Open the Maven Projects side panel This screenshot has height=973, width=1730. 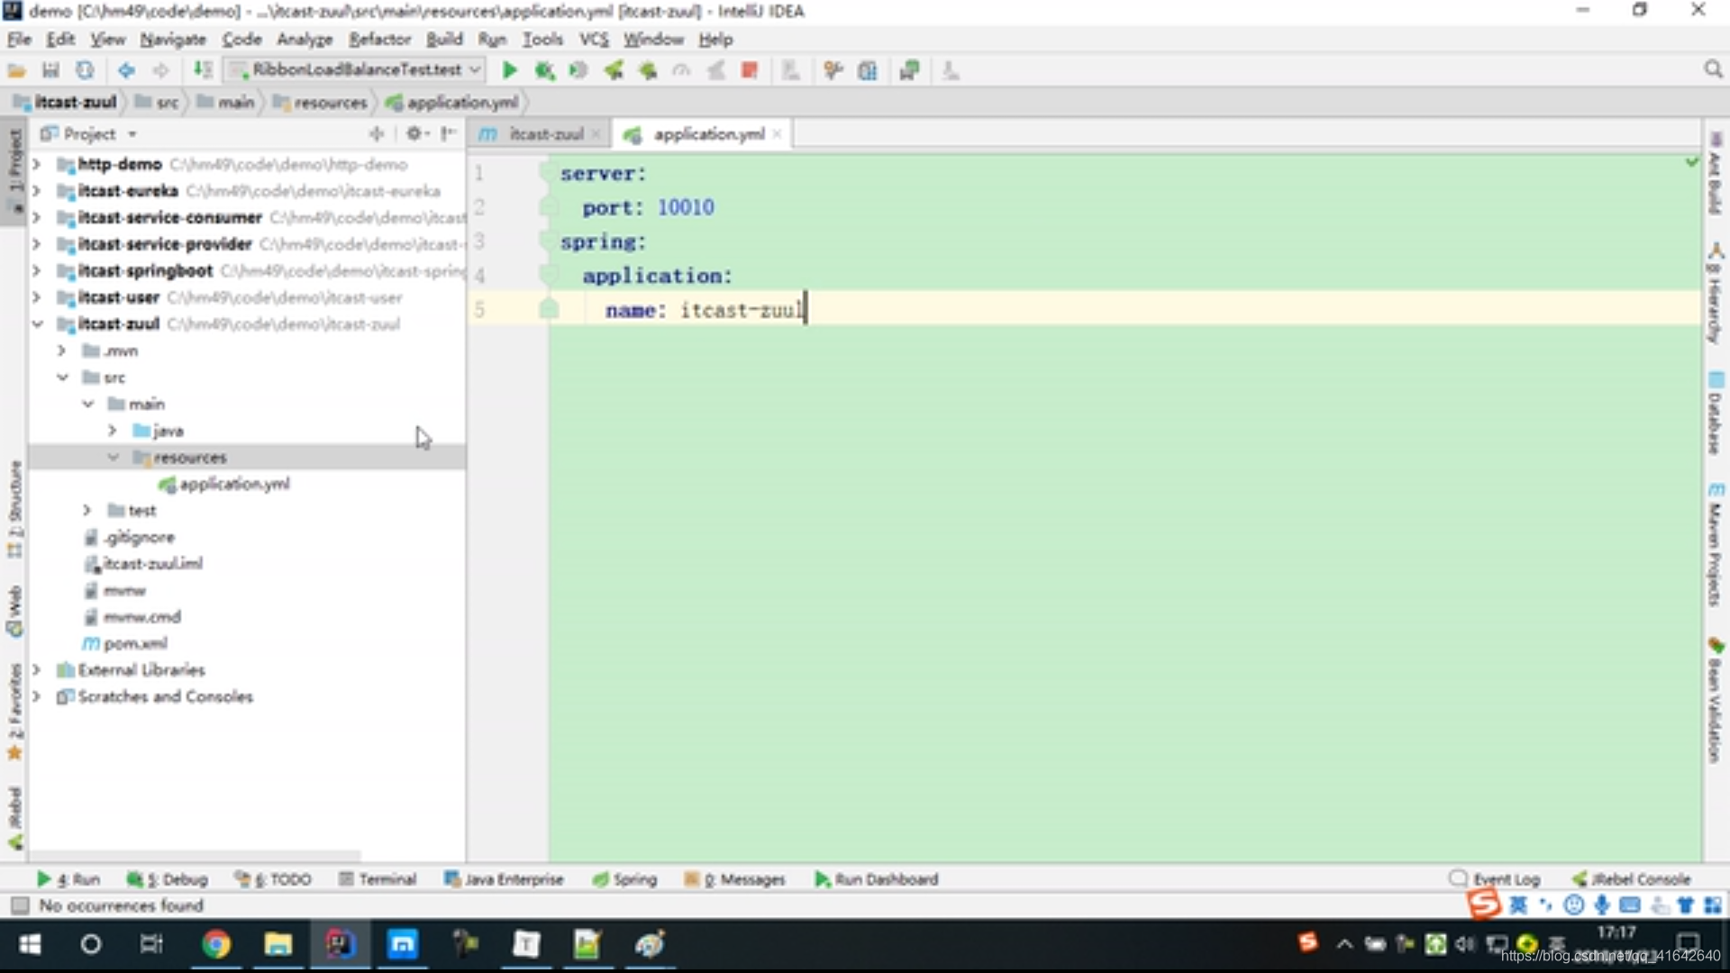coord(1715,545)
